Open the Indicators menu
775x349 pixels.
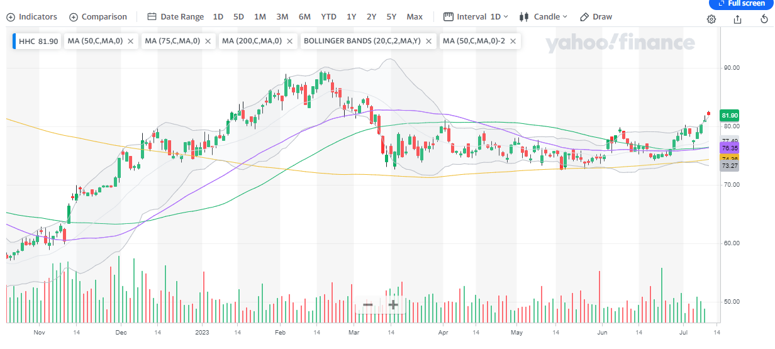pyautogui.click(x=31, y=17)
